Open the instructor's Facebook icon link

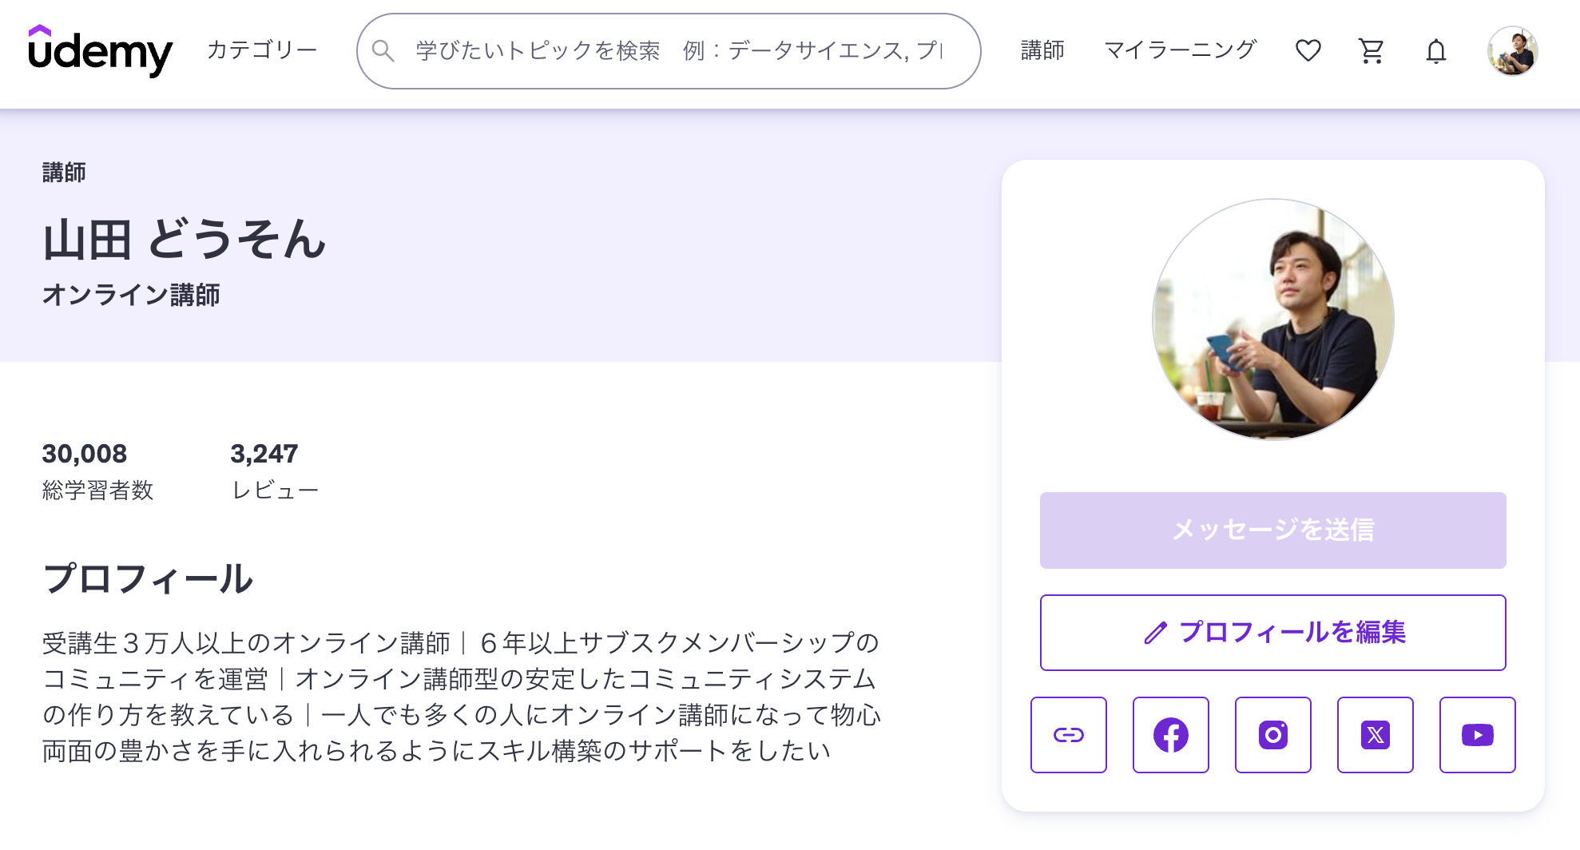click(x=1171, y=735)
